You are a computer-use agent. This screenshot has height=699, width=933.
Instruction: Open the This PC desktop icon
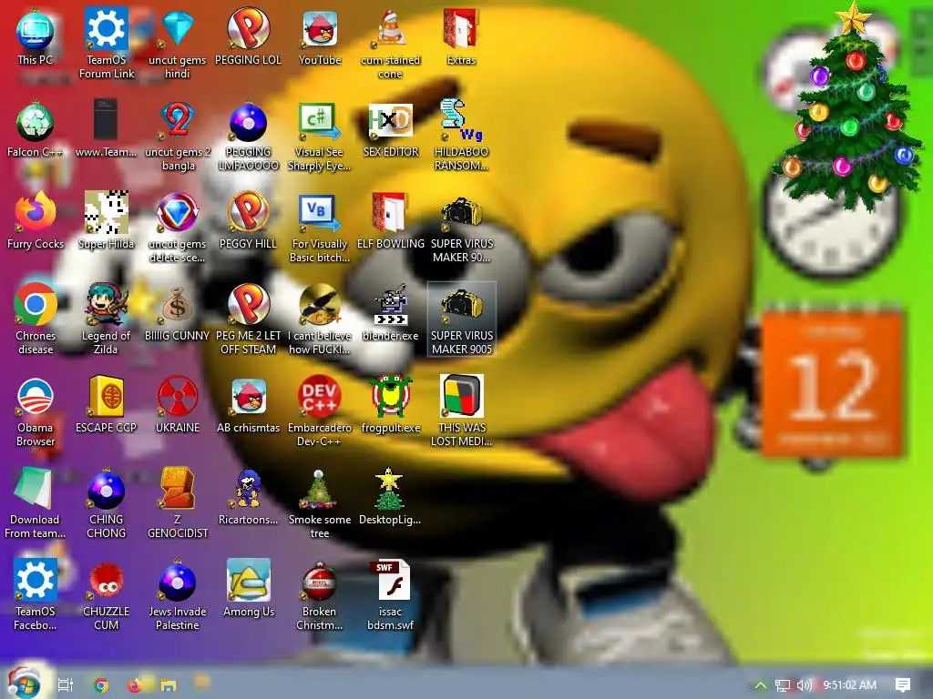(x=36, y=36)
